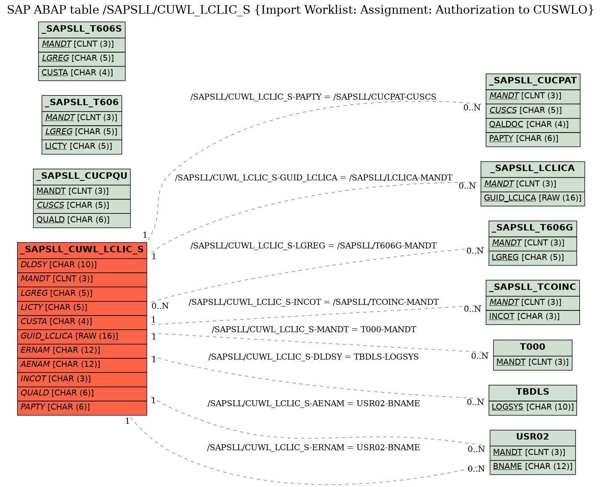Select CUSCS [CHAR (5)] in _SAPSLL_CUCPQU
The image size is (602, 487).
tap(82, 206)
